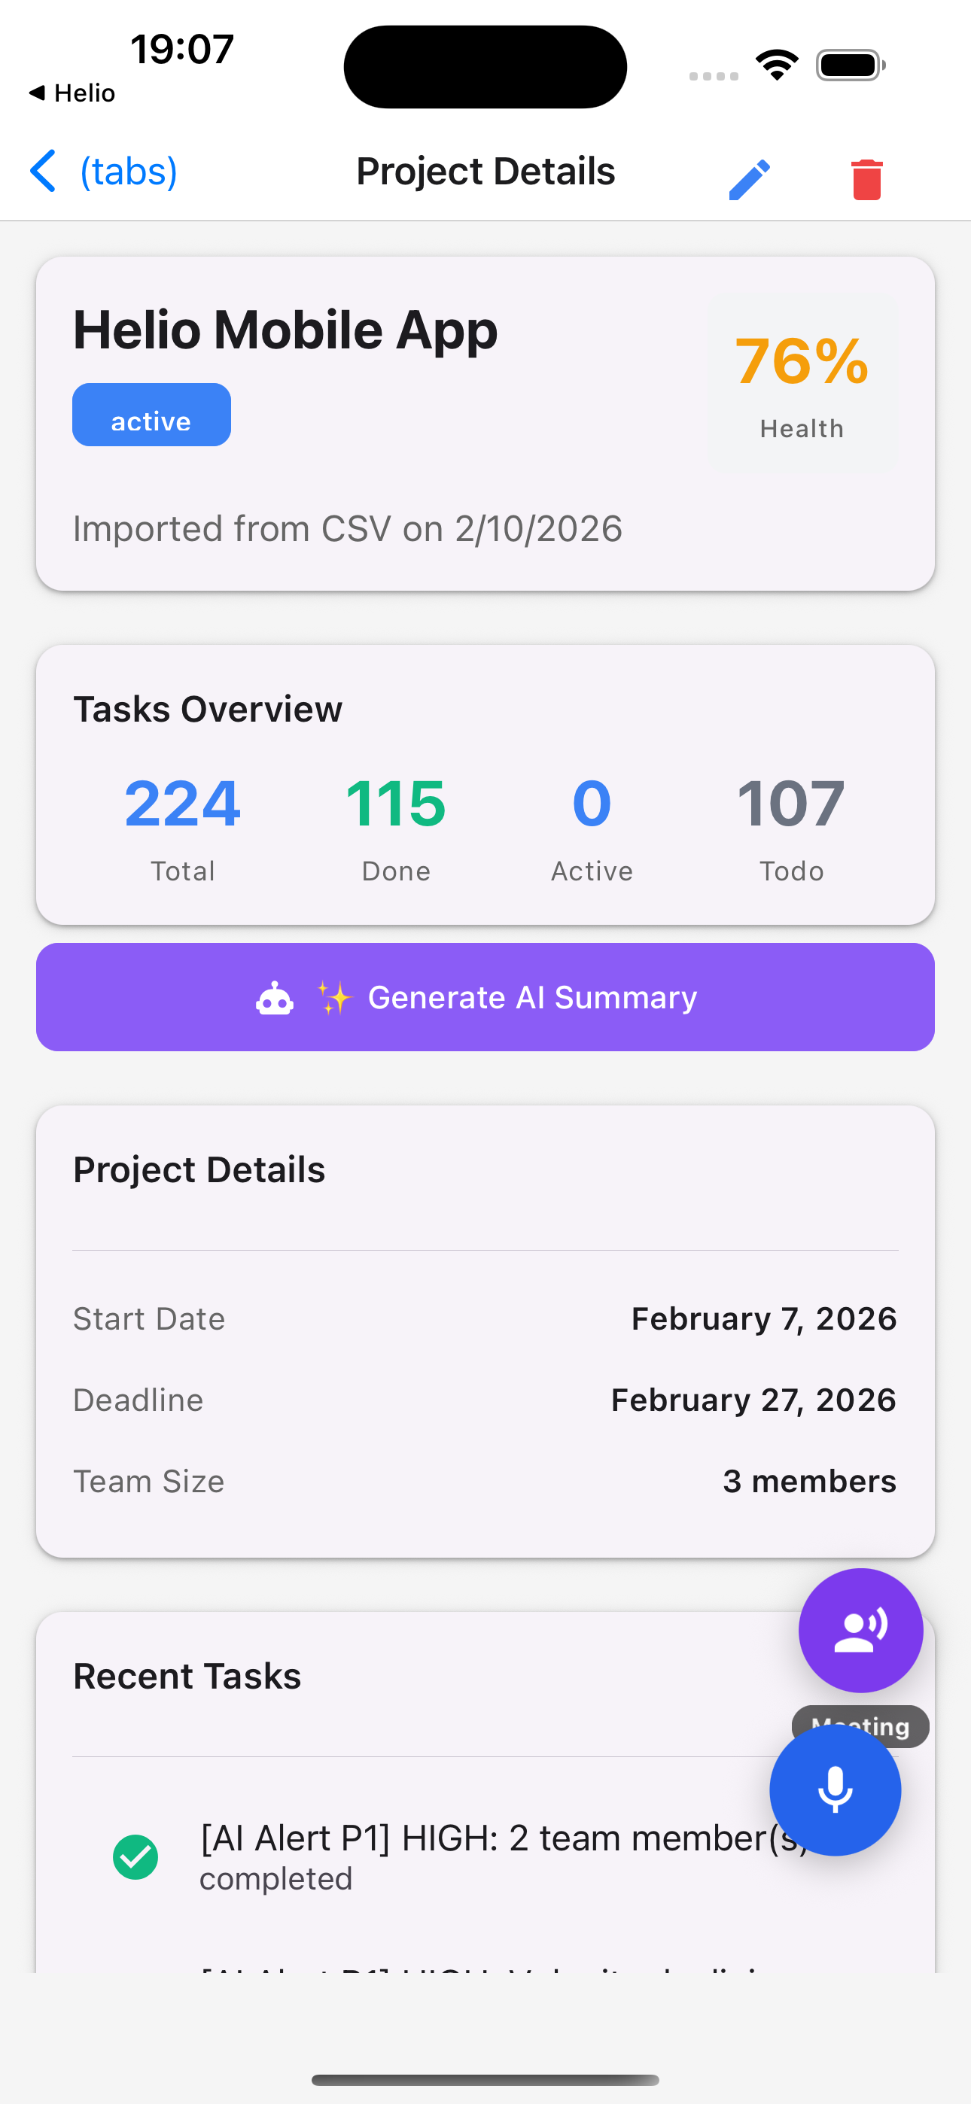Tap the active status badge

tap(151, 414)
